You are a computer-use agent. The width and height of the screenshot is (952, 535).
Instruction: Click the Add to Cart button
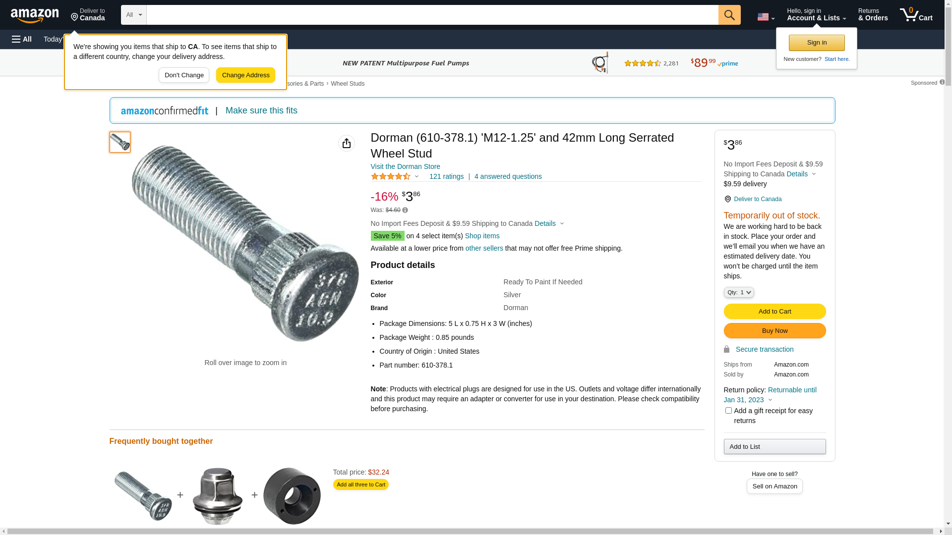coord(774,311)
